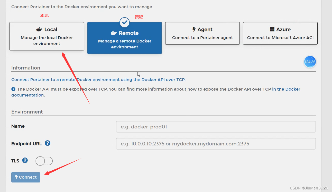This screenshot has width=332, height=192.
Task: Click 'Connect to a Portainer agent' description
Action: pos(202,38)
